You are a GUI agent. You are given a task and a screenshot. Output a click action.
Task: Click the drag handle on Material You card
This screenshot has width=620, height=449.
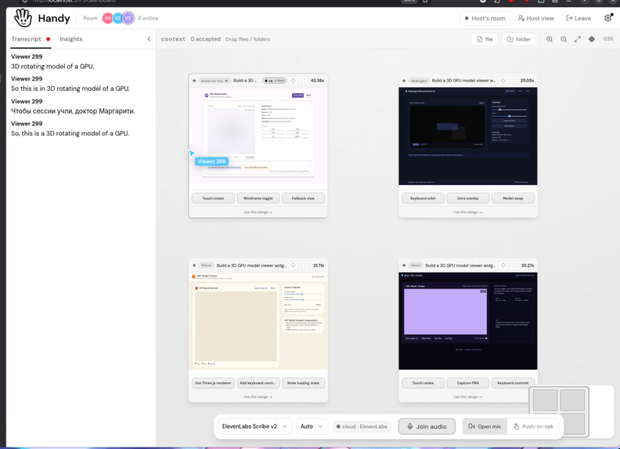194,81
